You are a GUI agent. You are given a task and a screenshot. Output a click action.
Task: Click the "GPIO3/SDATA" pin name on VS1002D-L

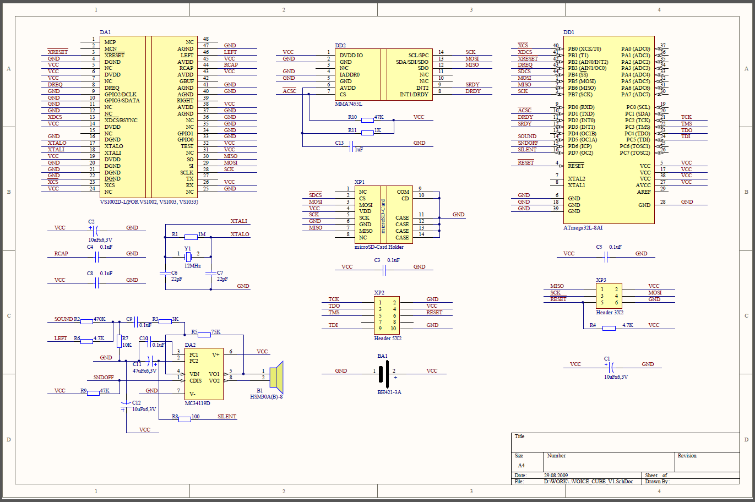(122, 101)
